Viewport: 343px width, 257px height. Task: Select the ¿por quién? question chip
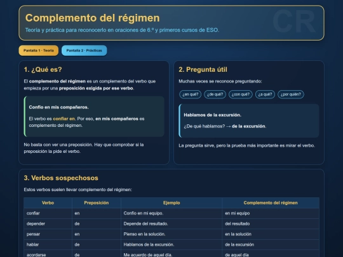(x=291, y=95)
